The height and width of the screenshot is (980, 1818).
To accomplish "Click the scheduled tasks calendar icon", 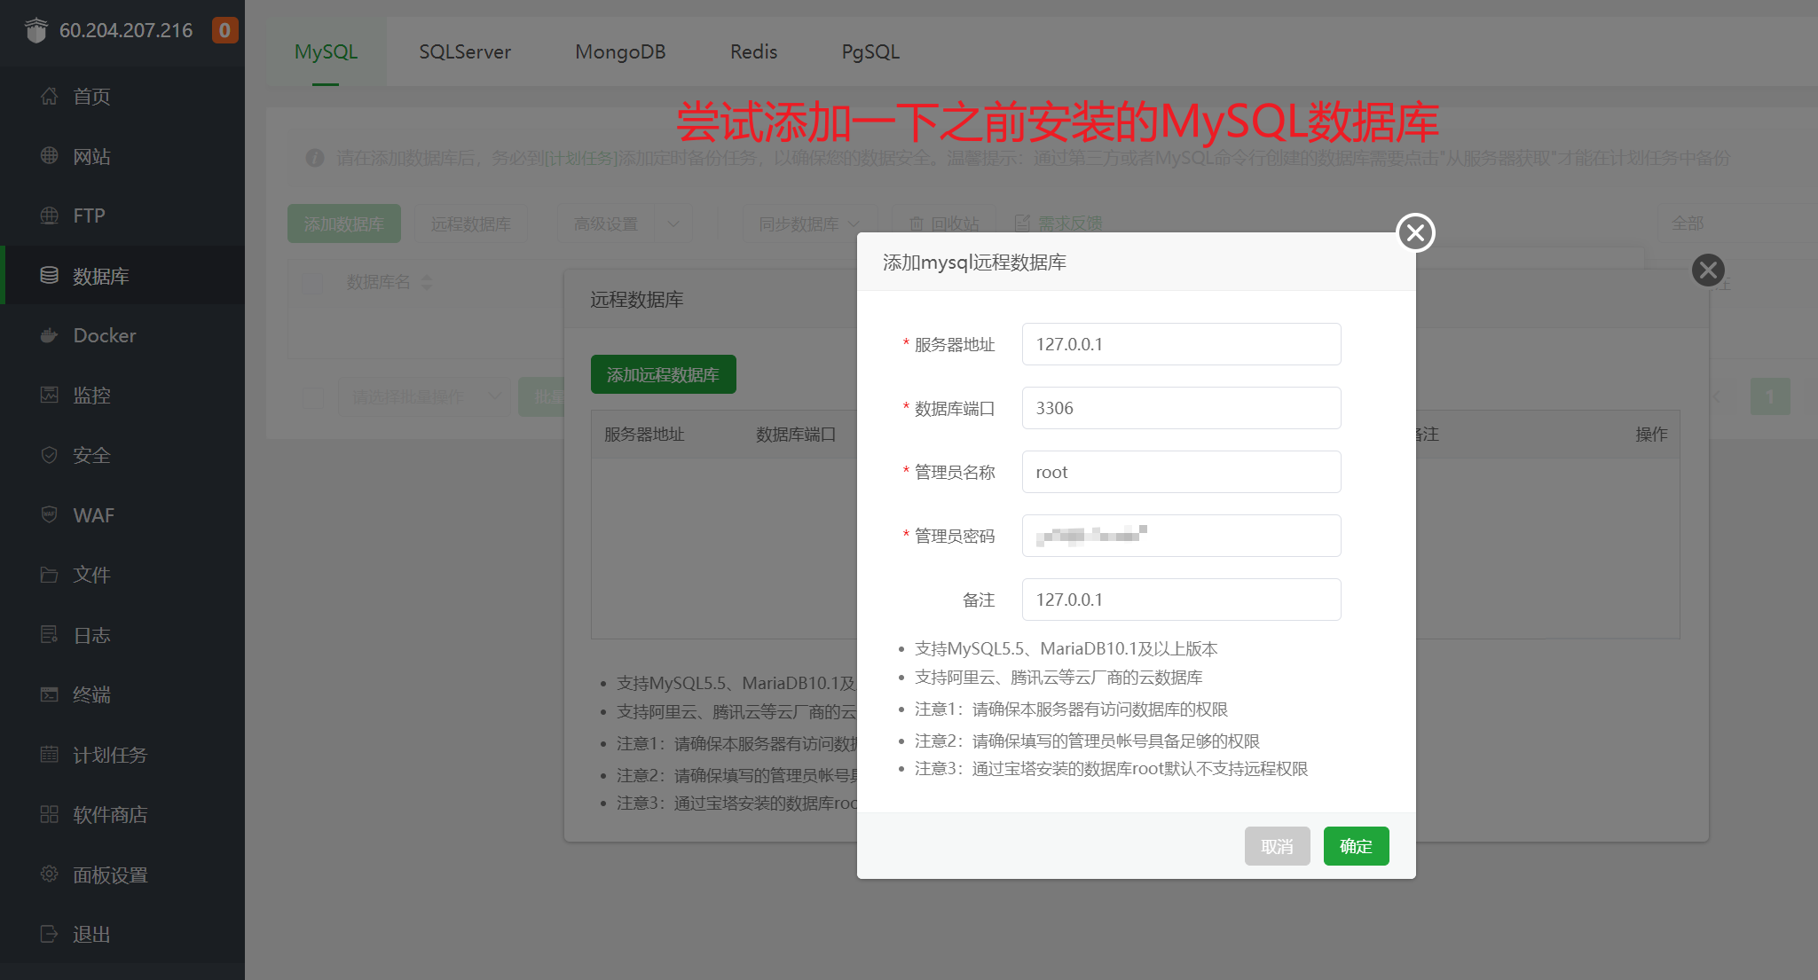I will [x=50, y=754].
